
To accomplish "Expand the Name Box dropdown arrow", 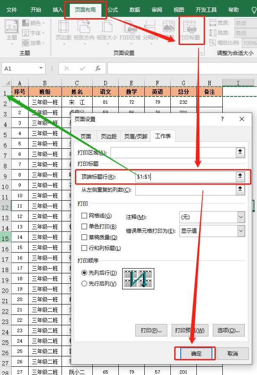I will (x=41, y=68).
